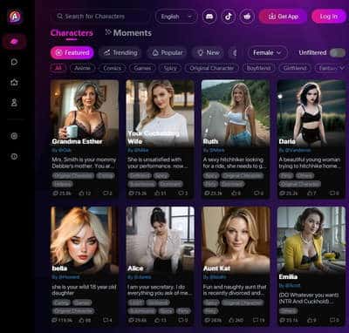Open the Reddit icon link
Screen dimensions: 349x333
[x=247, y=17]
